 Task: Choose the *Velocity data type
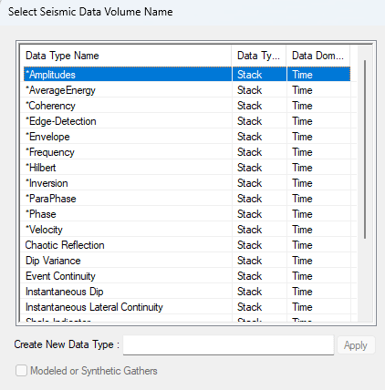tap(187, 230)
